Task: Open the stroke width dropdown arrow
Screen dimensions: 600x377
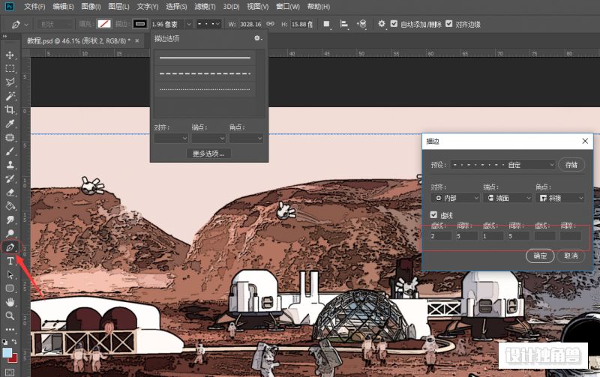Action: click(189, 24)
